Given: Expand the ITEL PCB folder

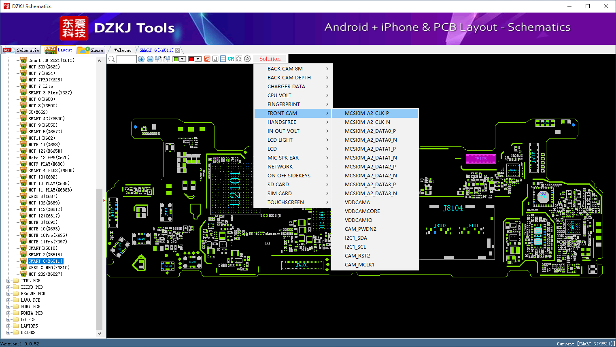Looking at the screenshot, I should pos(8,281).
